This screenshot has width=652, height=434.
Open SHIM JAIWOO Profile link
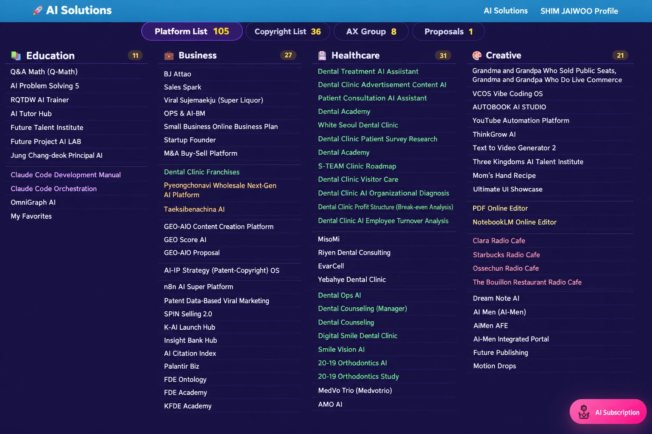(x=579, y=11)
